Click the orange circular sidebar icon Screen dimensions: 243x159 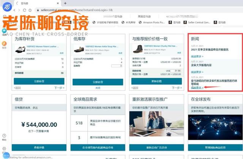click(4, 44)
